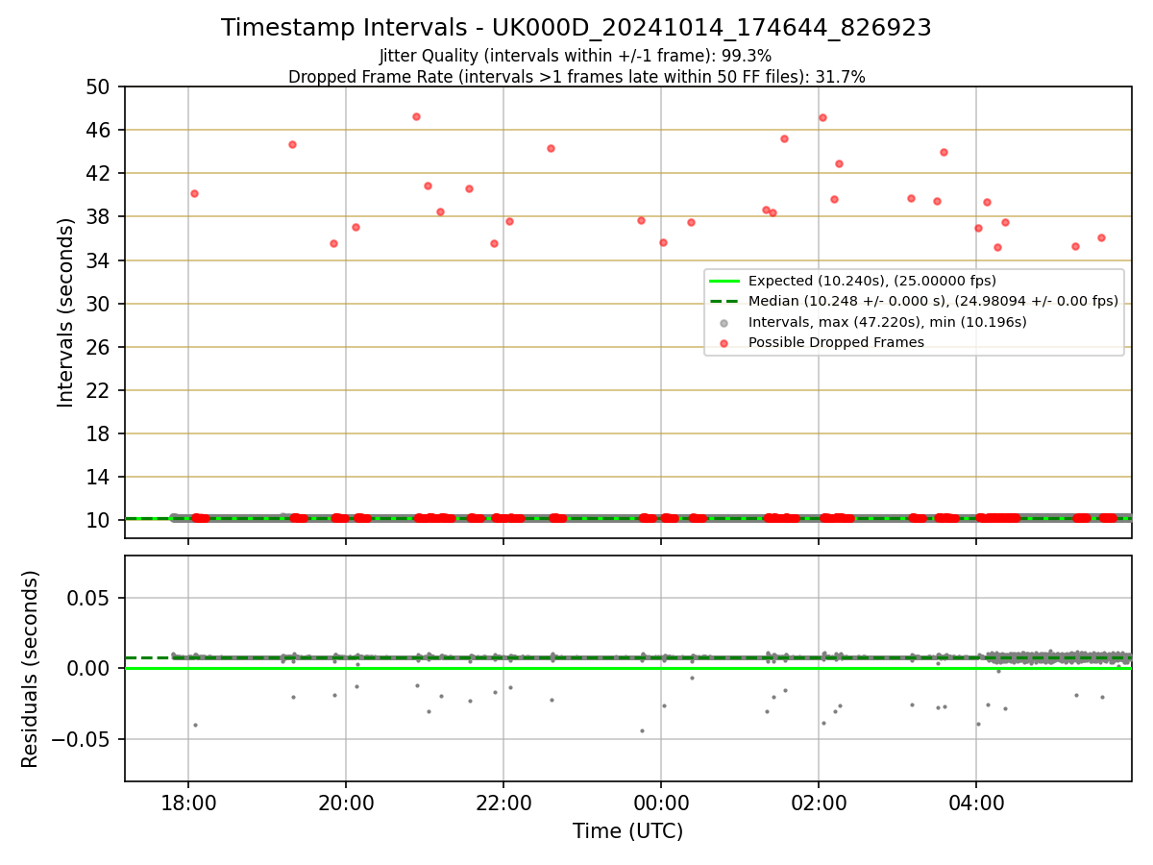The width and height of the screenshot is (1153, 865).
Task: Click the 'Intervals, max (47.220s), min (10.196s)' legend entry
Action: (x=888, y=322)
